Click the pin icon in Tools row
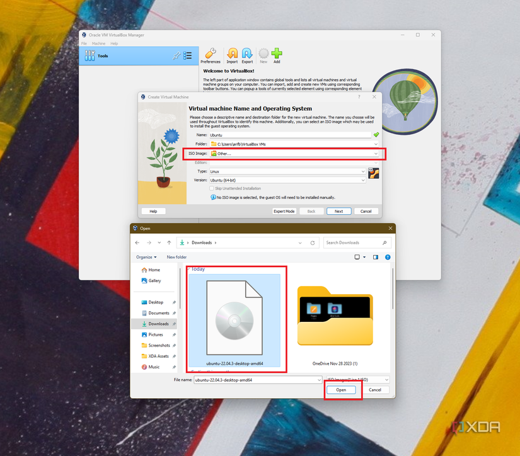 click(176, 55)
